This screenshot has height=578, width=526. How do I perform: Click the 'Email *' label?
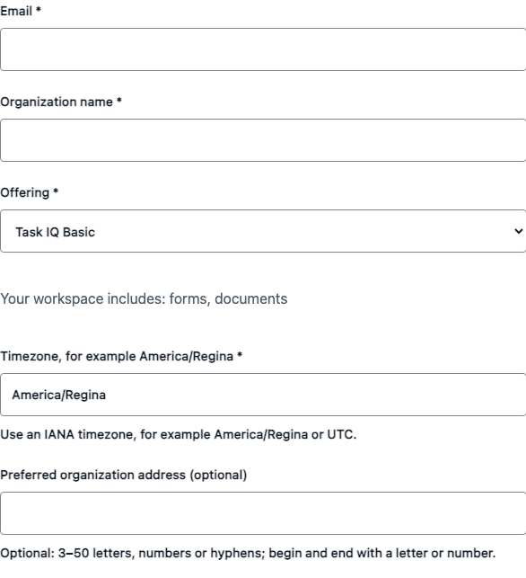(21, 11)
